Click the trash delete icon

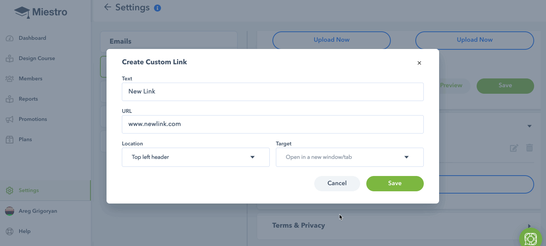point(530,148)
